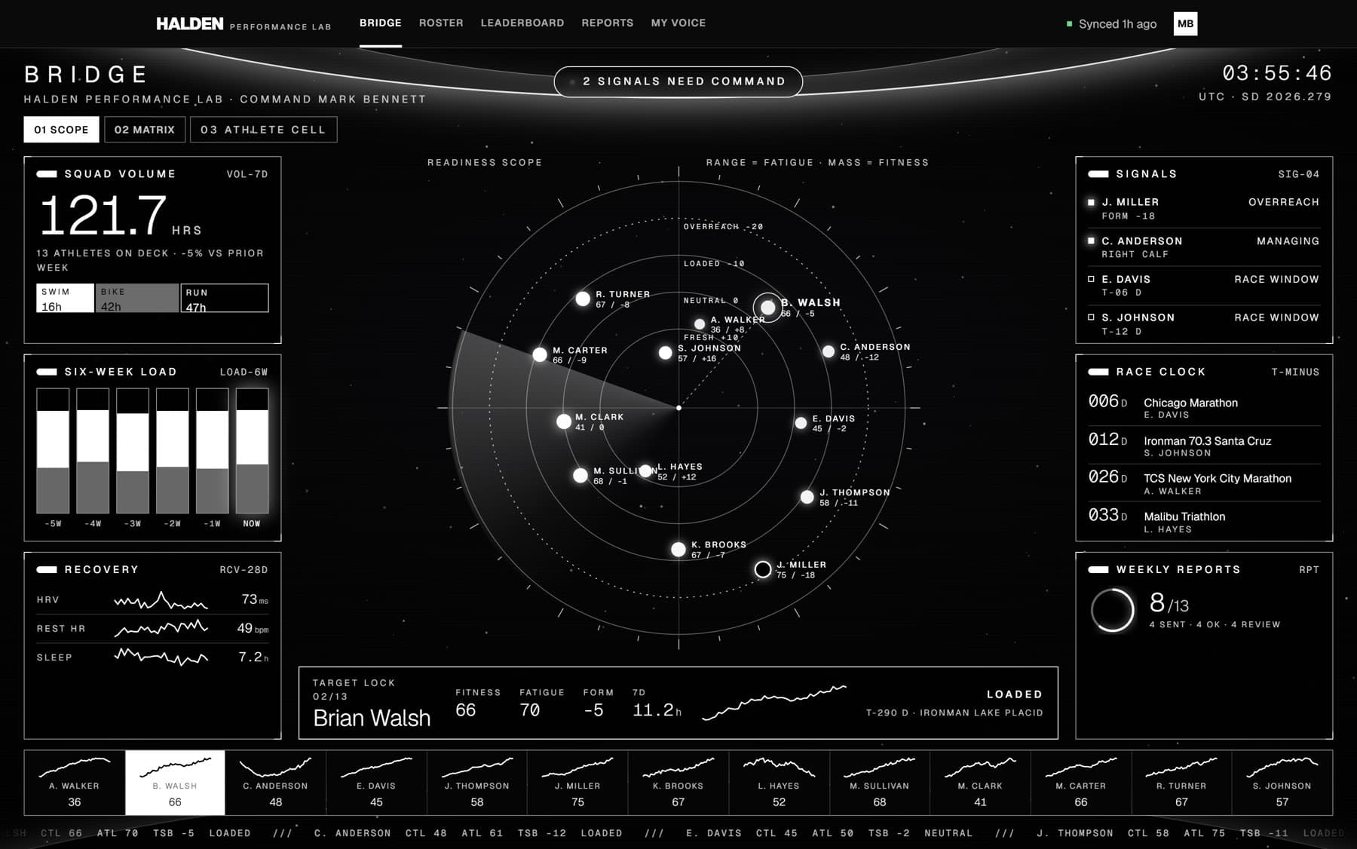Select the -5W bar in Six-Week Load
Image resolution: width=1357 pixels, height=849 pixels.
tap(53, 451)
